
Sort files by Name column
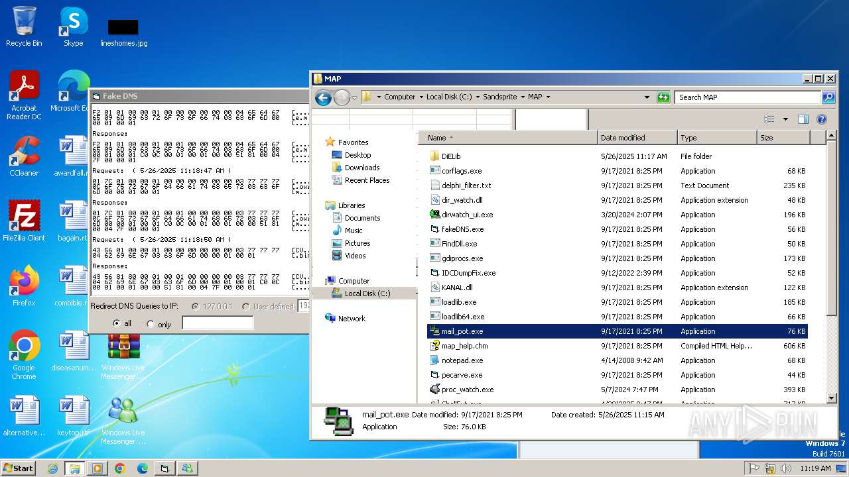click(x=507, y=138)
